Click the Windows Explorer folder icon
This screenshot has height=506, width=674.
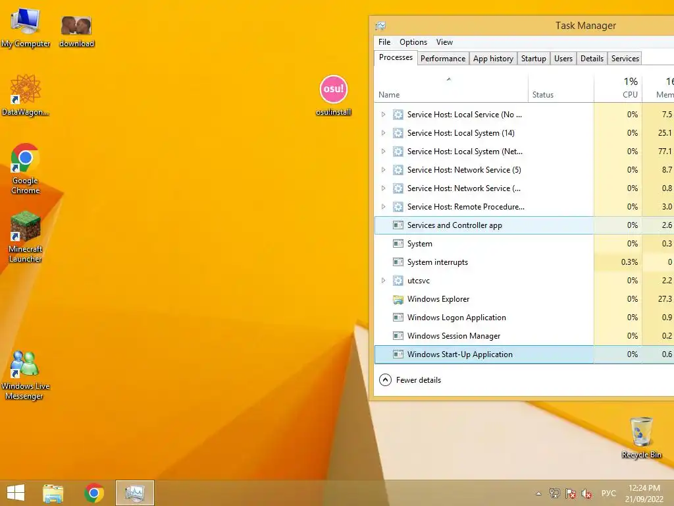[398, 299]
